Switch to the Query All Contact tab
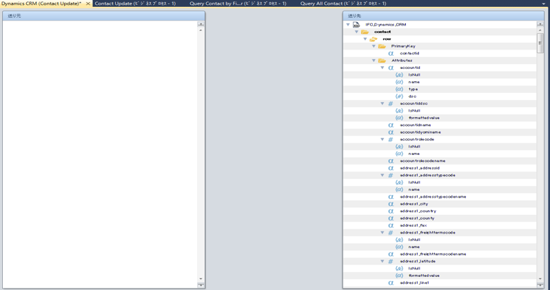The width and height of the screenshot is (550, 290). (x=343, y=3)
